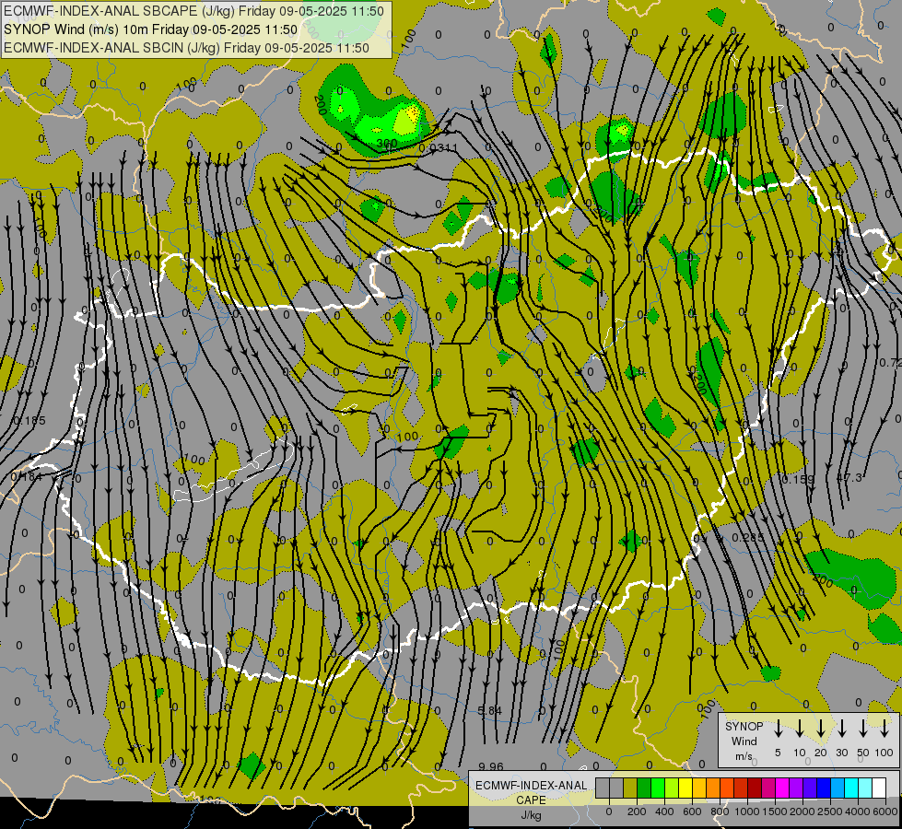The height and width of the screenshot is (829, 902).
Task: Click the 'ECMWF-INDEX-ANAL CAPE' colorbar label
Action: click(531, 793)
